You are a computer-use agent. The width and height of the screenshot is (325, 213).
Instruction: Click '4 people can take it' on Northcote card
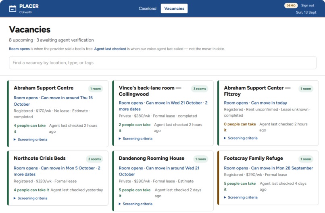(x=31, y=190)
